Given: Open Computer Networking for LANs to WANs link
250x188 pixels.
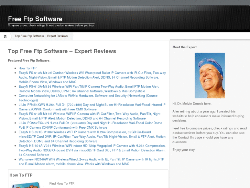Looking at the screenshot, I should (x=88, y=98).
